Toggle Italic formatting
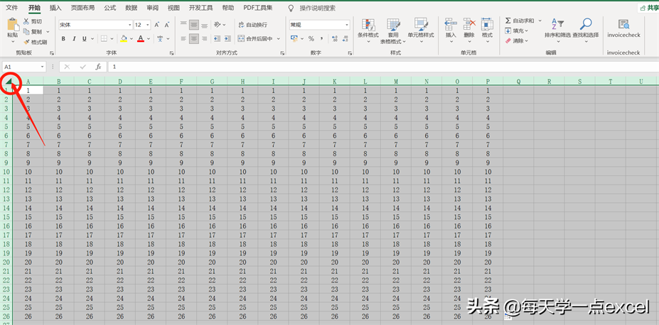 (74, 39)
